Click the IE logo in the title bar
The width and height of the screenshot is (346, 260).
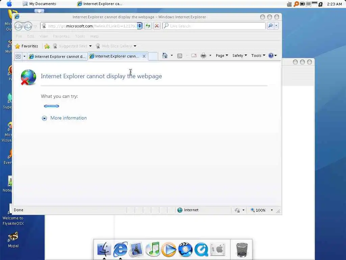pyautogui.click(x=17, y=17)
